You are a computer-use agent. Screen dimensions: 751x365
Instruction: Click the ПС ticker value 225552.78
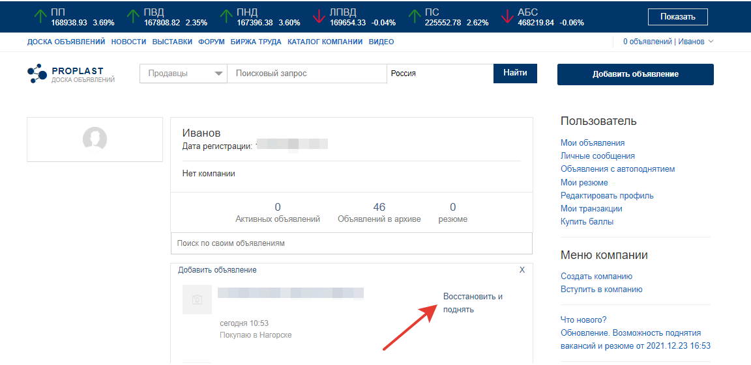tap(443, 23)
